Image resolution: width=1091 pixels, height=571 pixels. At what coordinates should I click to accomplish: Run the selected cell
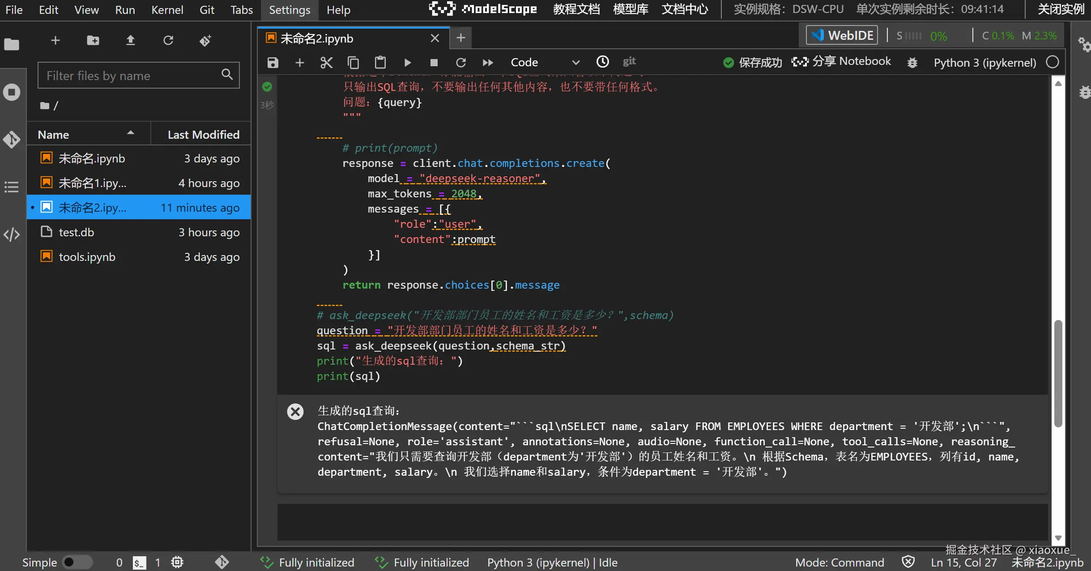(407, 62)
